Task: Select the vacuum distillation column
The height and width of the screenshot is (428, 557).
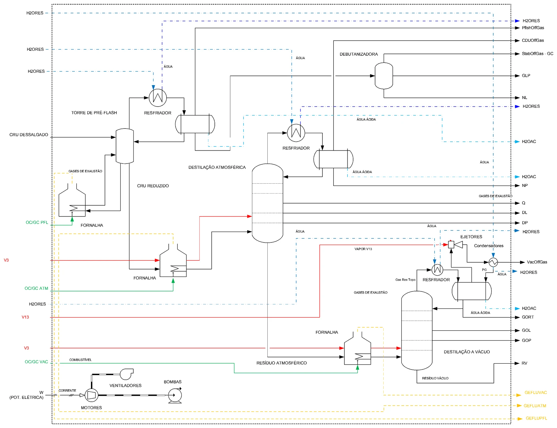Action: coord(417,330)
